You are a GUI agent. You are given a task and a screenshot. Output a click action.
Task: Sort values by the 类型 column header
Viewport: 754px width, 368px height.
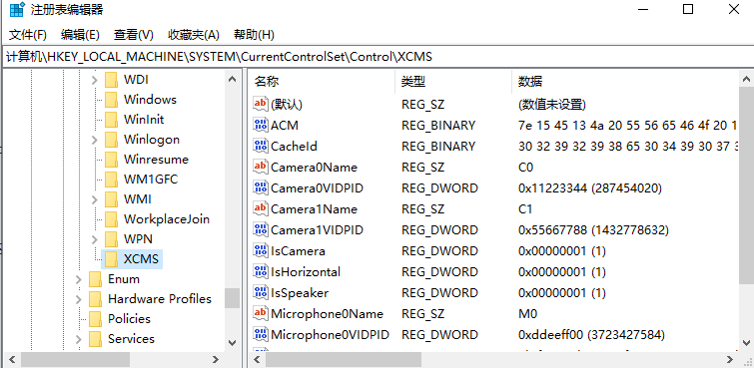click(x=453, y=81)
